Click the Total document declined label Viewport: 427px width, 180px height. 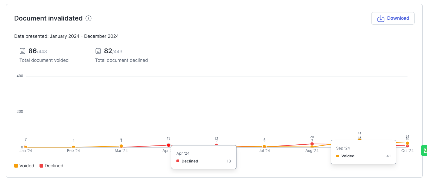coord(121,60)
